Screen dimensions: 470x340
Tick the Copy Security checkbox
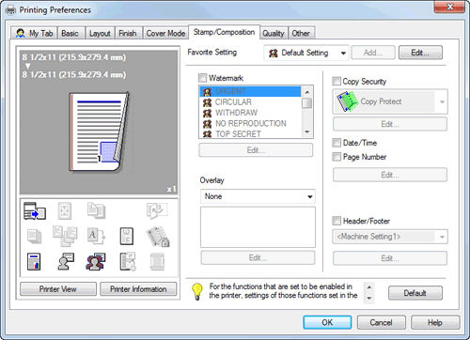[337, 82]
